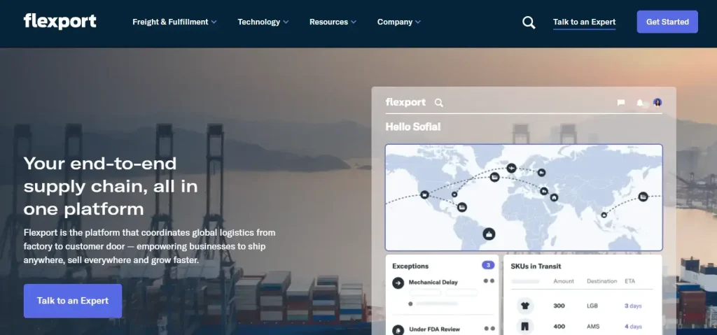Click the container marker on the US west coast

[x=424, y=194]
